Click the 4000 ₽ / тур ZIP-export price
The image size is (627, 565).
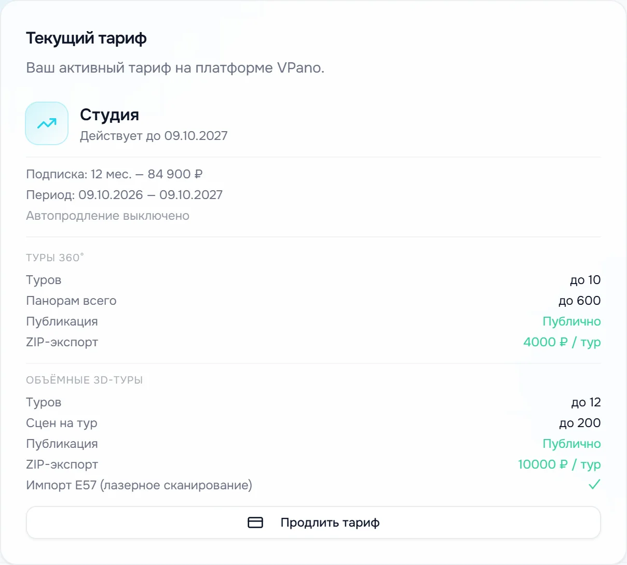click(562, 342)
